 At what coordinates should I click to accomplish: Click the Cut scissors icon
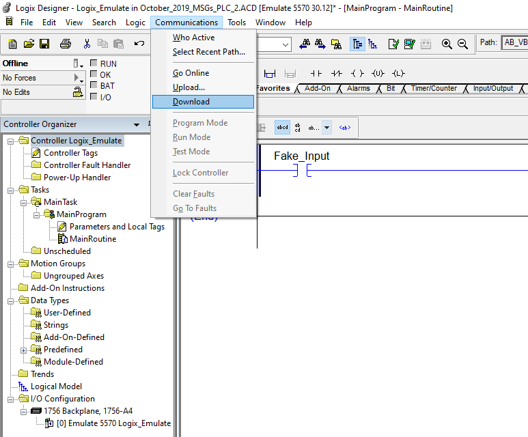tap(87, 44)
